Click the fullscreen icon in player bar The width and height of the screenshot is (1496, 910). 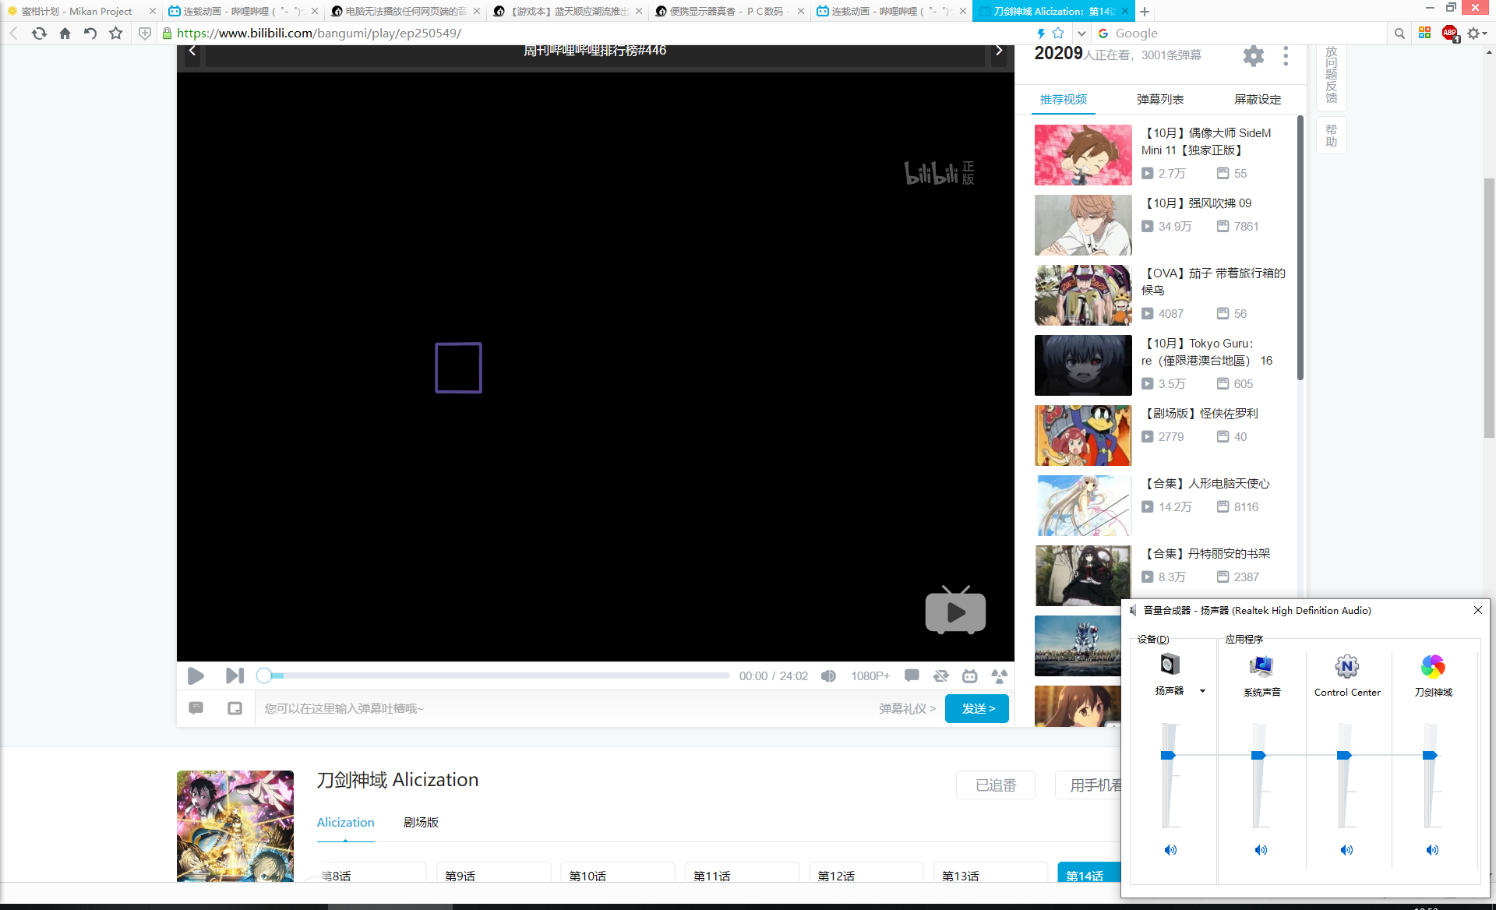point(999,675)
